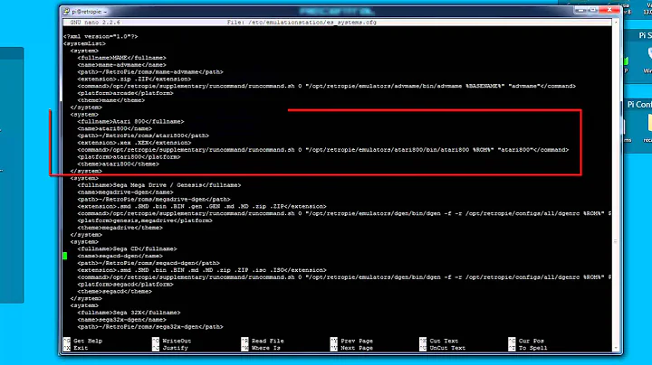The width and height of the screenshot is (652, 365).
Task: Click the <fullname>Sega CD</fullname> line
Action: (128, 248)
